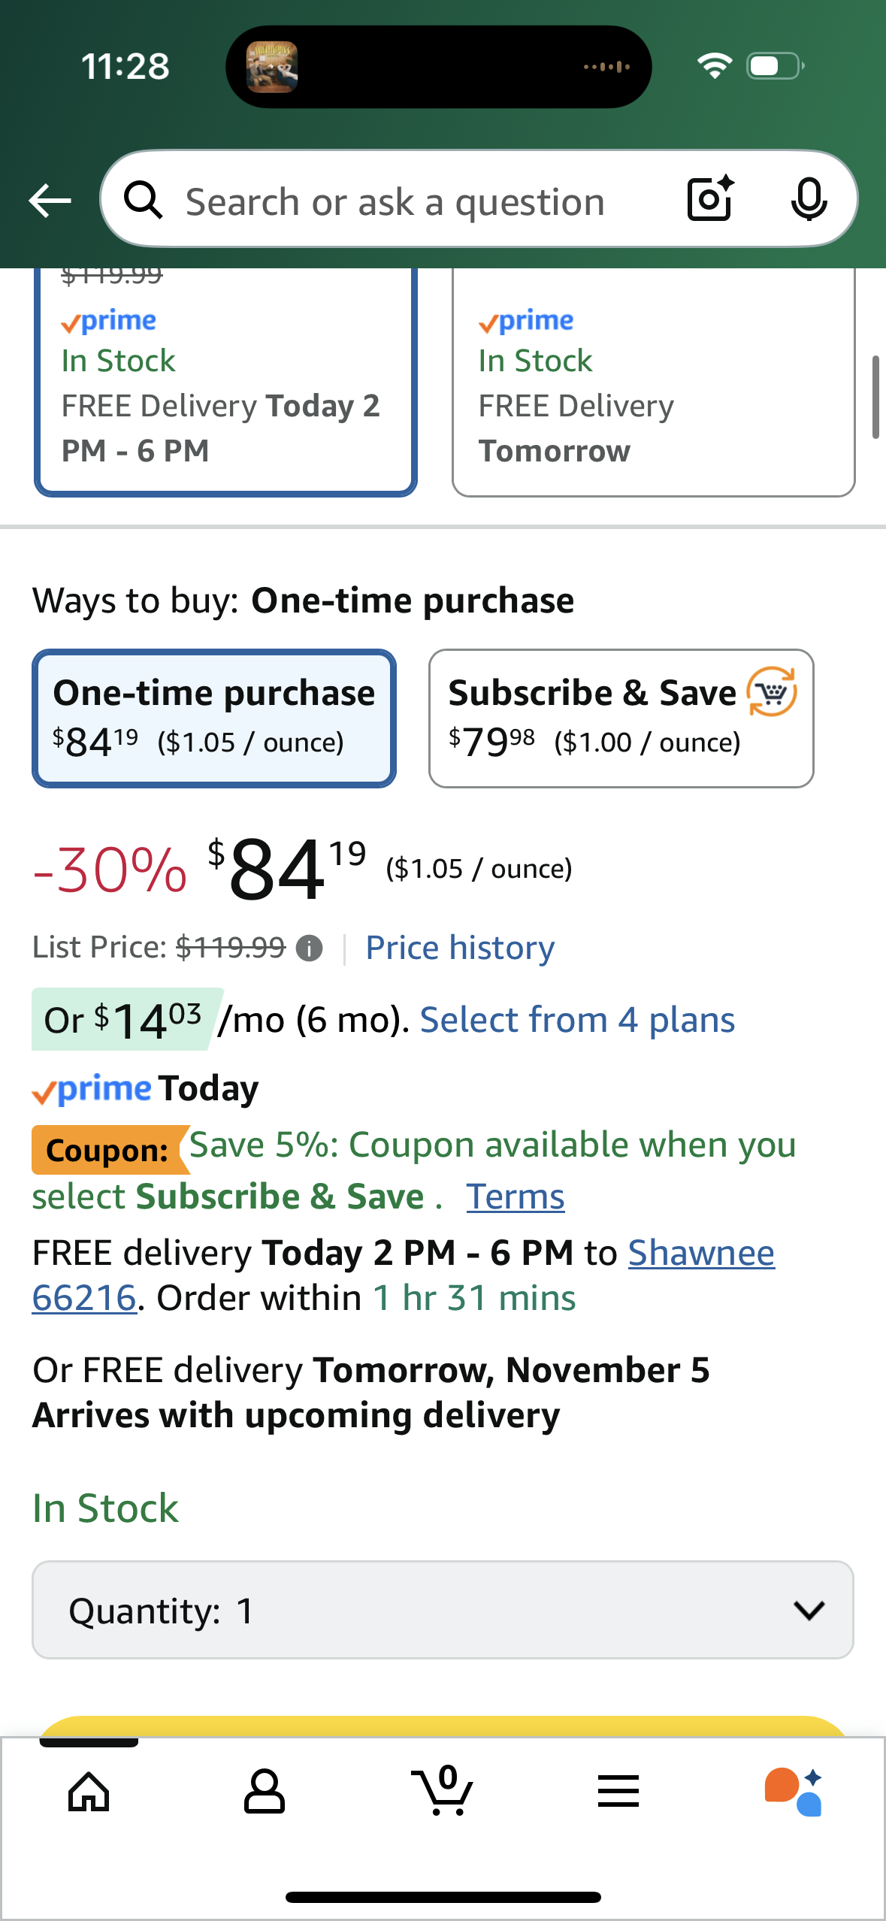Launch the Rufus AI assistant icon
This screenshot has height=1921, width=886.
pos(794,1792)
